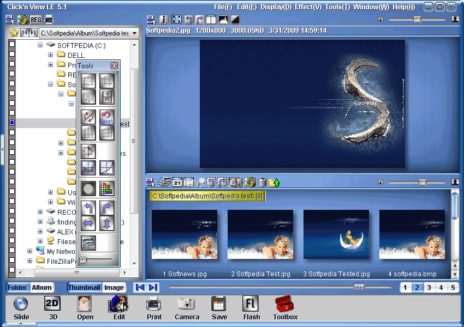Adjust the viewer zoom slider handle
Screen dimensions: 464x327
tap(417, 19)
